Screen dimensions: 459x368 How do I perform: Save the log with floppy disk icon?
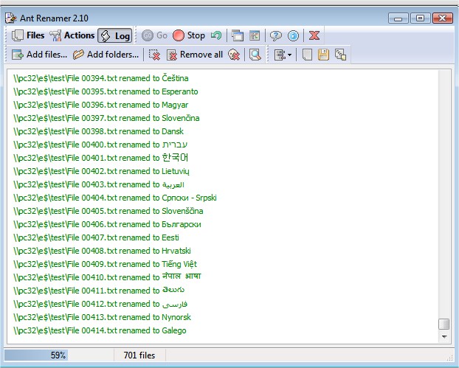tap(323, 55)
